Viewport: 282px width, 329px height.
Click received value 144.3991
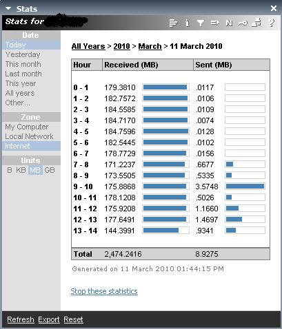(x=119, y=231)
